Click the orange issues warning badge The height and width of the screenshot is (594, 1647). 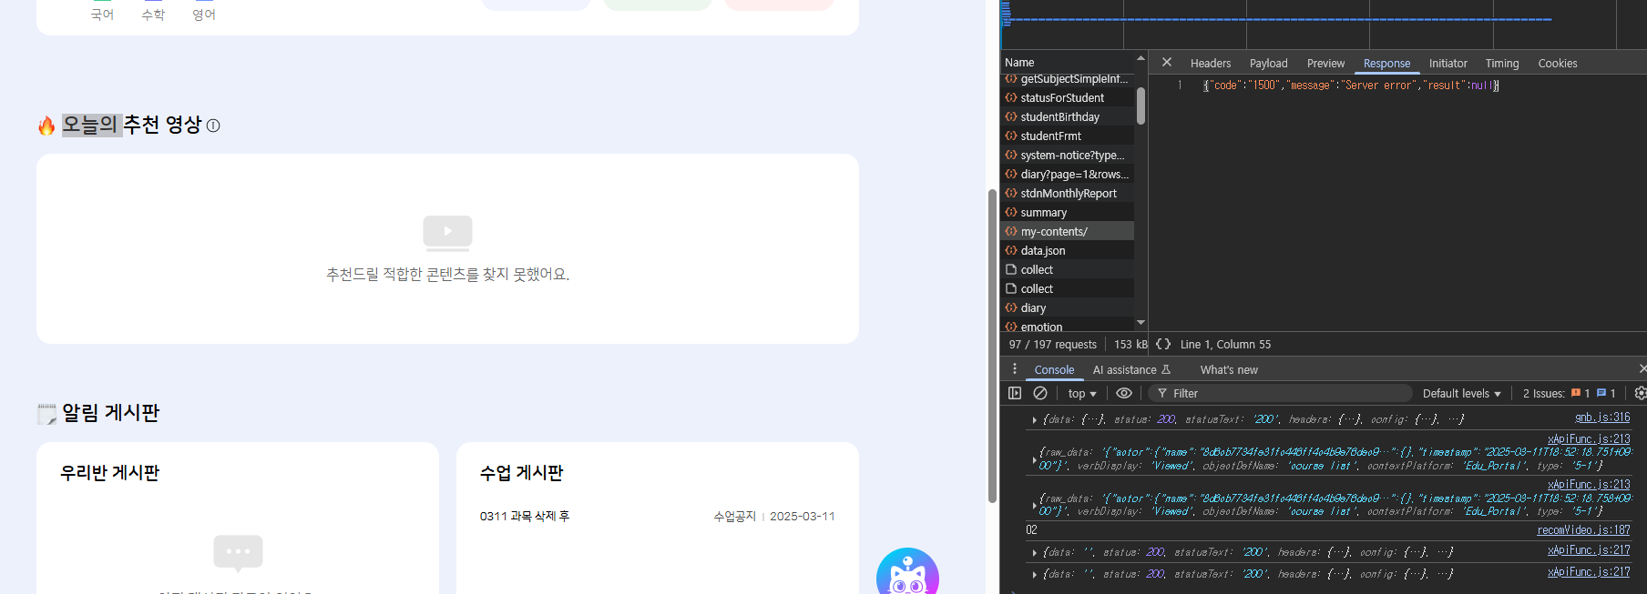click(x=1580, y=393)
